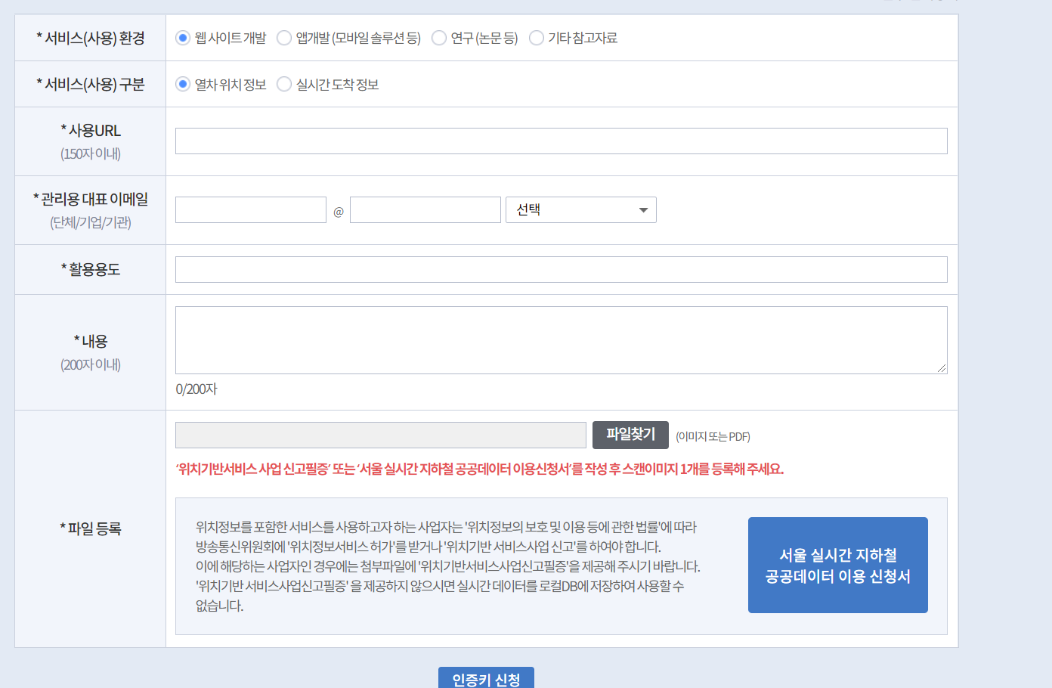Screen dimensions: 1052x688
Task: Click the (200자 이내) hint label
Action: [x=91, y=364]
